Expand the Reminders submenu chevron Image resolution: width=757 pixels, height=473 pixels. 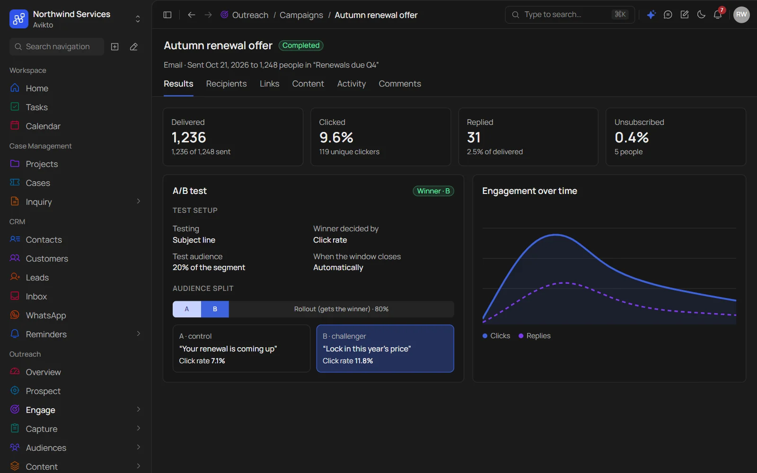pyautogui.click(x=138, y=334)
